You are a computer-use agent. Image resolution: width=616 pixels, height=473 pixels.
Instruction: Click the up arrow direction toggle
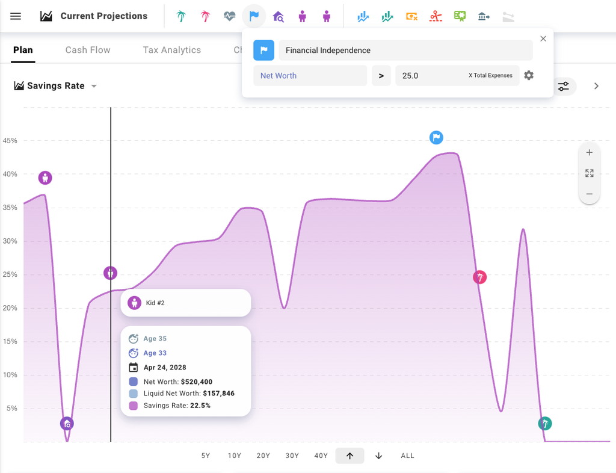point(350,456)
